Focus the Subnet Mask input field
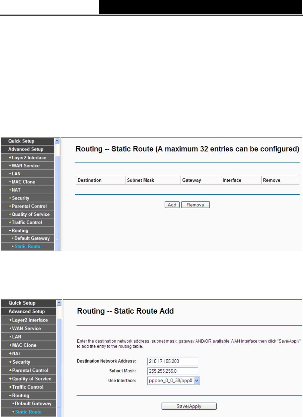This screenshot has width=303, height=417. click(173, 371)
